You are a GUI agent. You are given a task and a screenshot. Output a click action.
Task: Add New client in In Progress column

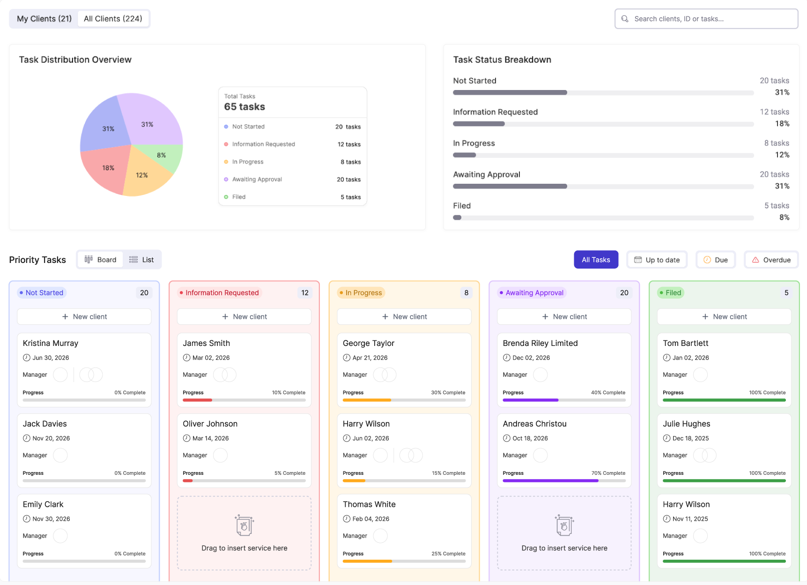point(404,317)
